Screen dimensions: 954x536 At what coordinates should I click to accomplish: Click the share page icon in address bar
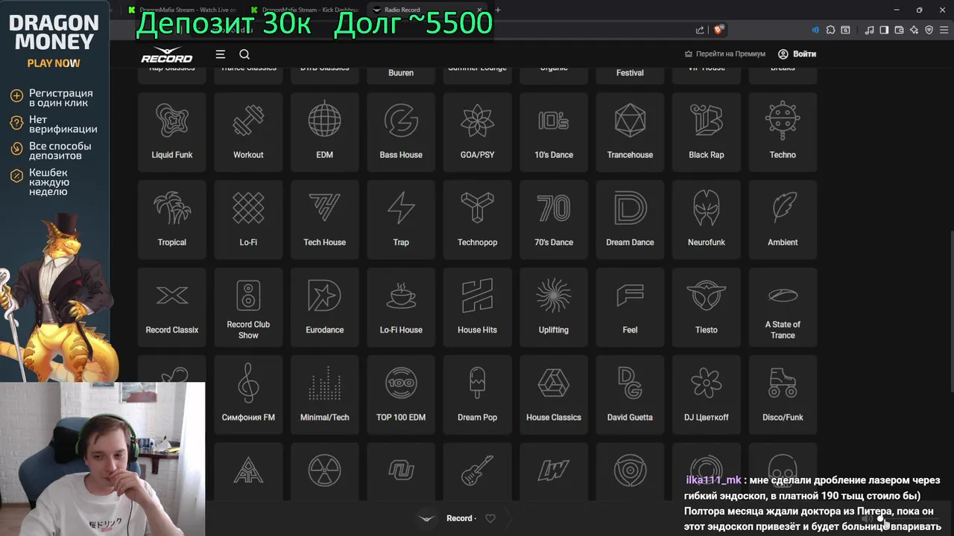coord(700,30)
